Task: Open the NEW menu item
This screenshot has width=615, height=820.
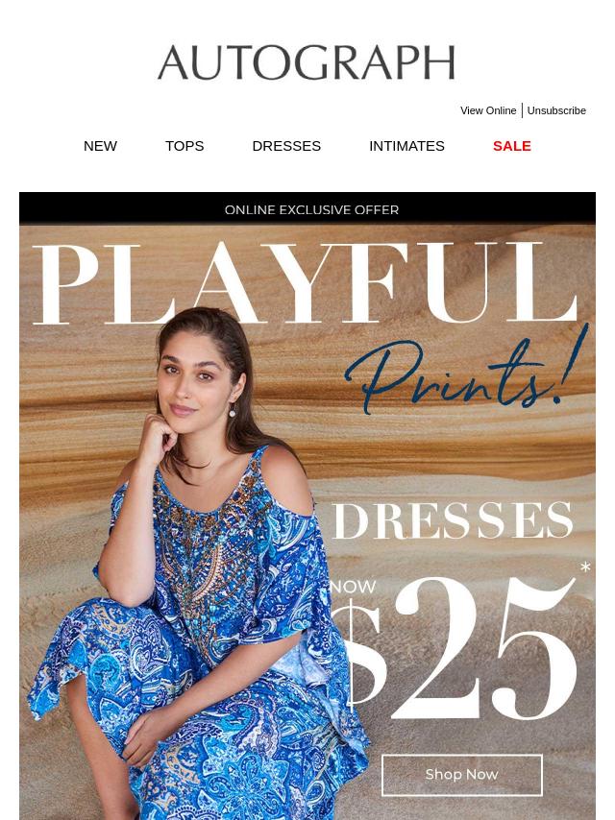Action: [100, 146]
